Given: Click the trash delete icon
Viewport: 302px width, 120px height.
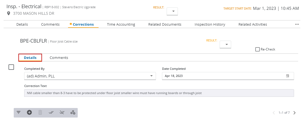Looking at the screenshot, I should pos(40,112).
